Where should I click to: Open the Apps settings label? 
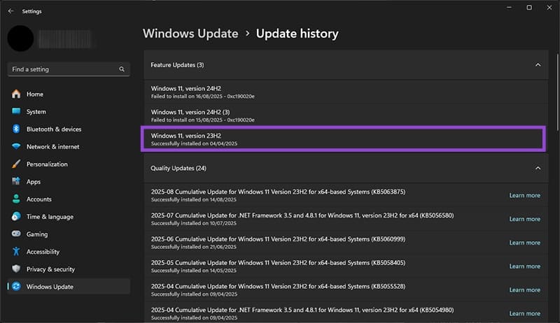(x=34, y=182)
